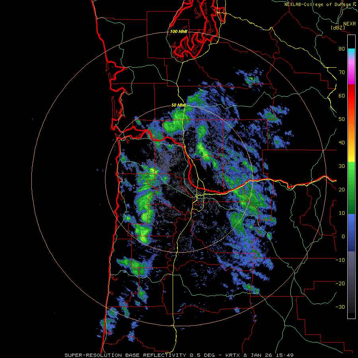
Task: Click the "[dBZ]" units label
Action: (x=338, y=27)
